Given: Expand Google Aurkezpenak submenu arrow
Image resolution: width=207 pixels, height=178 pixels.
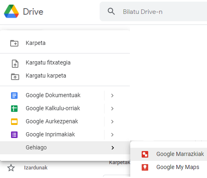Looking at the screenshot, I should tap(112, 122).
